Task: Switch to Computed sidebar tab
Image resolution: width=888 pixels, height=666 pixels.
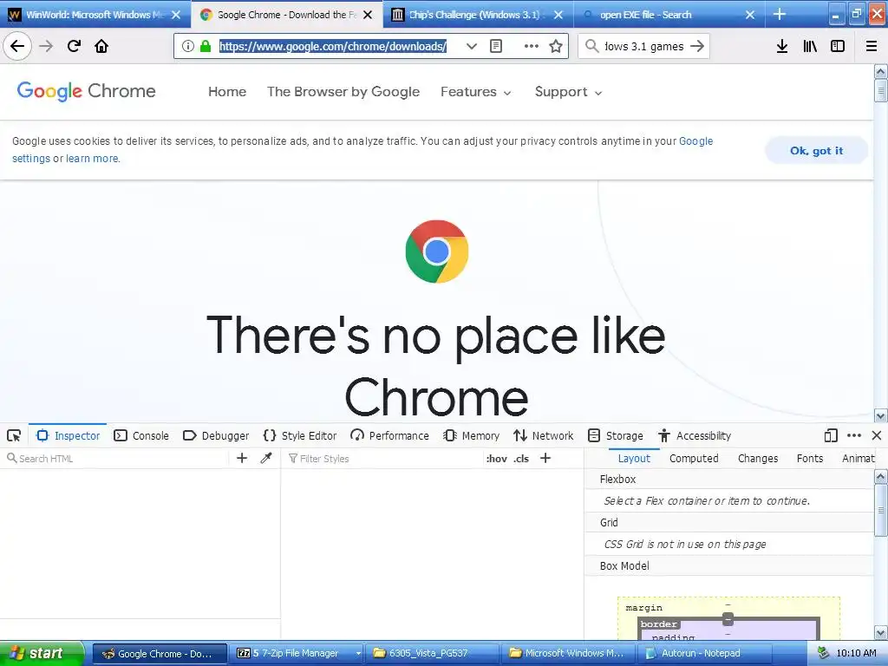Action: coord(694,458)
